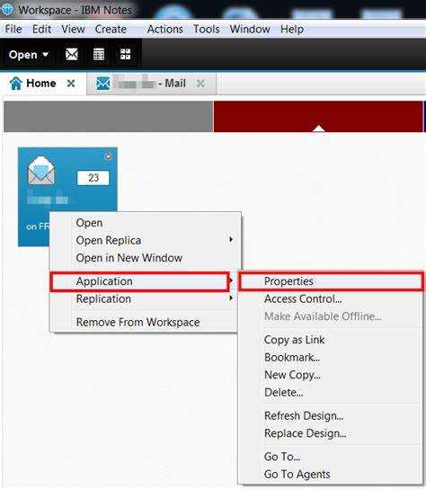Screen dimensions: 426x489
Task: Click the Mail envelope icon in toolbar
Action: coord(72,55)
